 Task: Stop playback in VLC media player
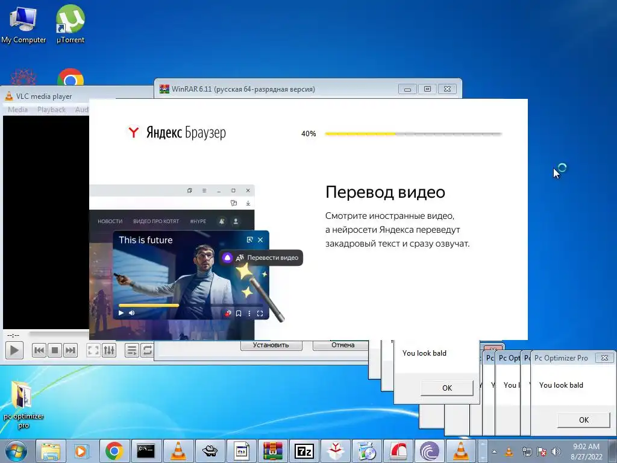tap(55, 350)
